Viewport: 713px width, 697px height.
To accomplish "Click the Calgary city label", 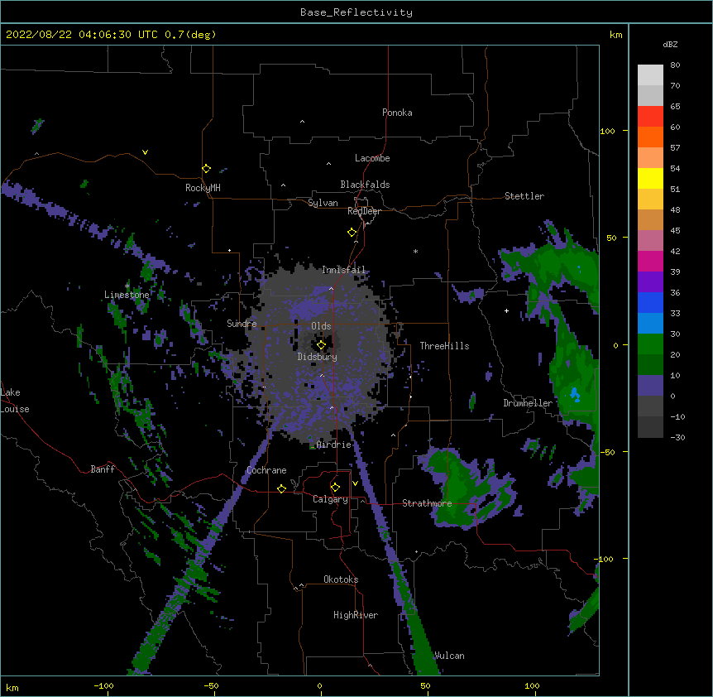I will pos(330,499).
